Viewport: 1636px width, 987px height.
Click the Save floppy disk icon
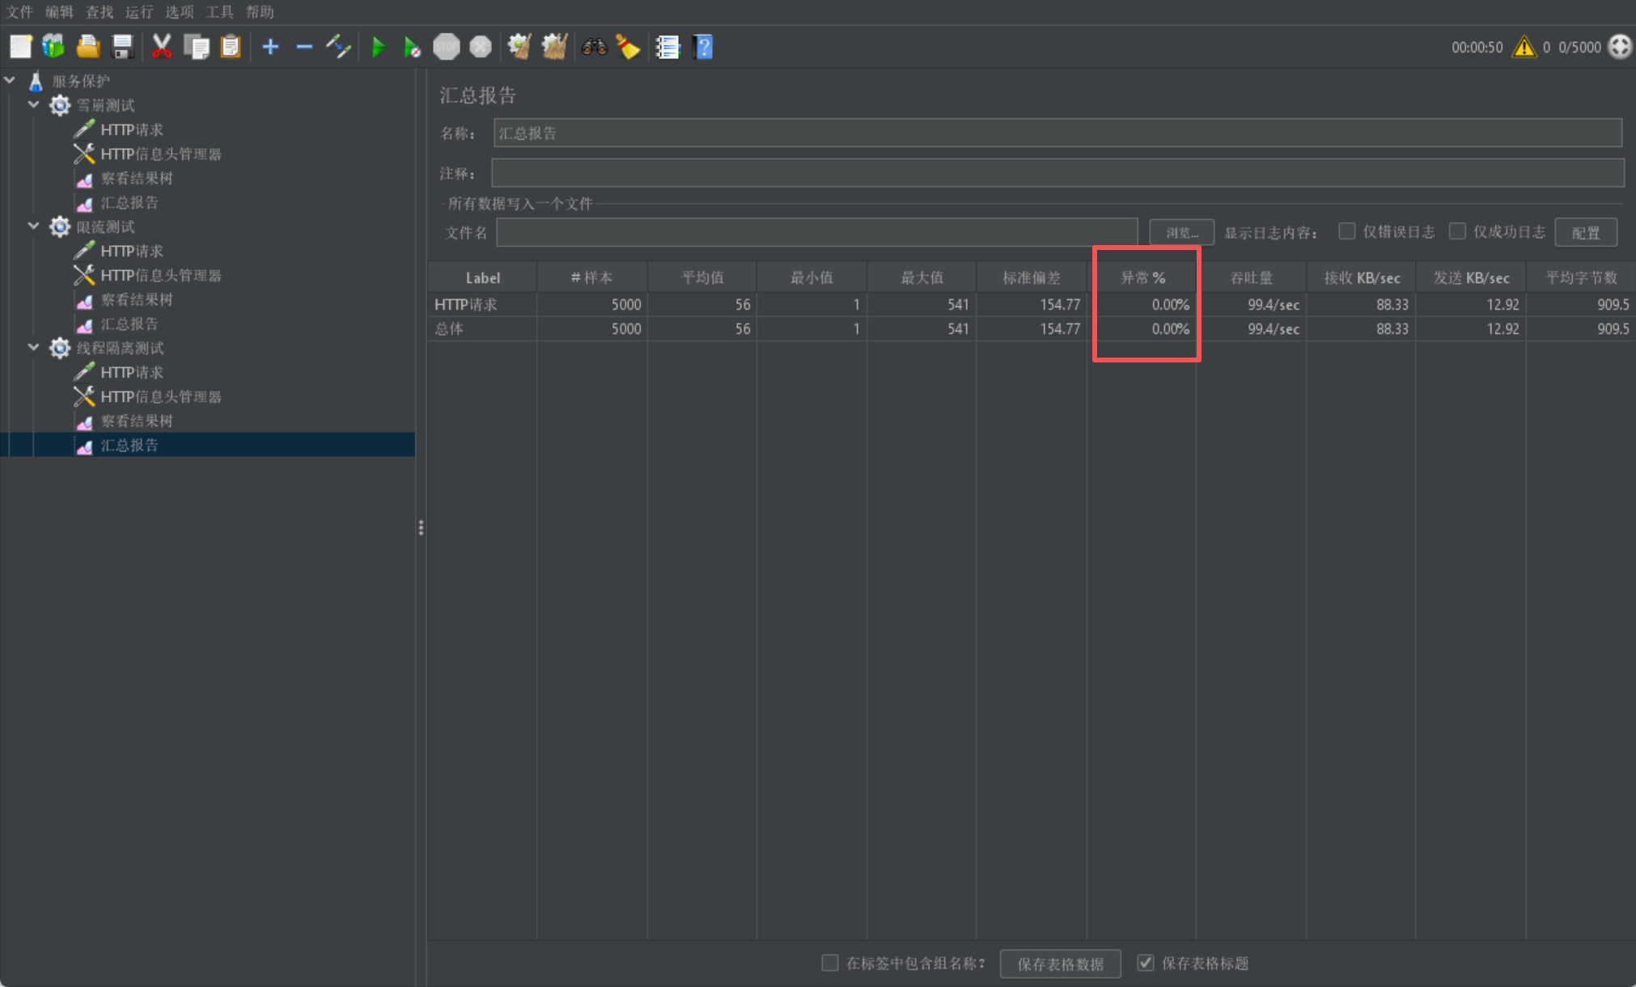(122, 47)
